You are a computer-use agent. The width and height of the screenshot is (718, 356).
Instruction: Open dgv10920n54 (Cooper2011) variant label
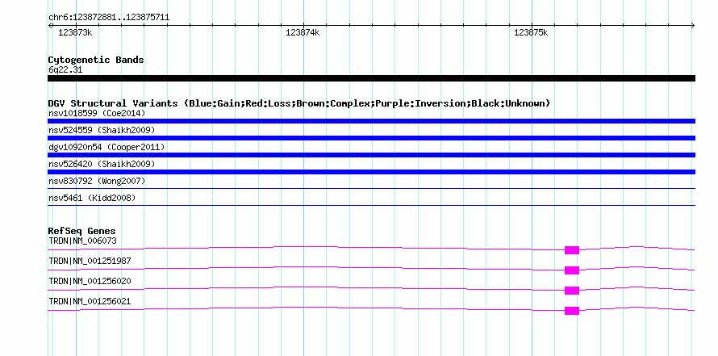click(106, 147)
